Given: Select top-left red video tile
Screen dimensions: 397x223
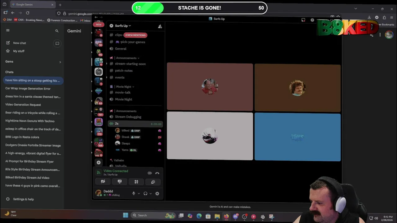Looking at the screenshot, I should pyautogui.click(x=210, y=87).
